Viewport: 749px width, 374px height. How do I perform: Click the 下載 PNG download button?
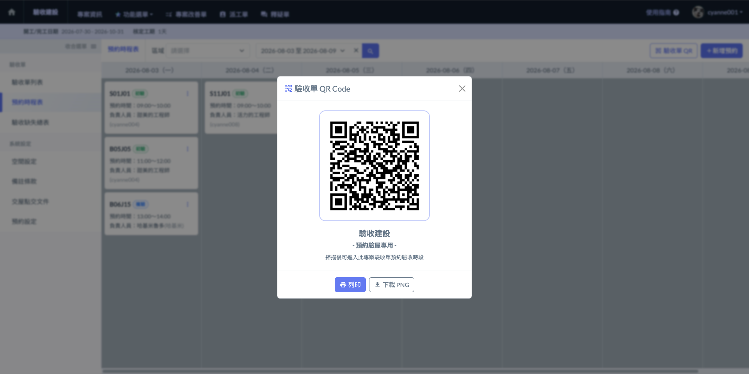click(x=392, y=285)
